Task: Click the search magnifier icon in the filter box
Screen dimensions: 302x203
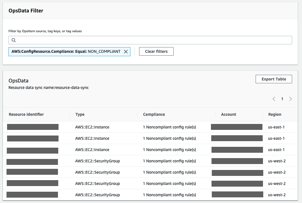Action: pos(14,40)
